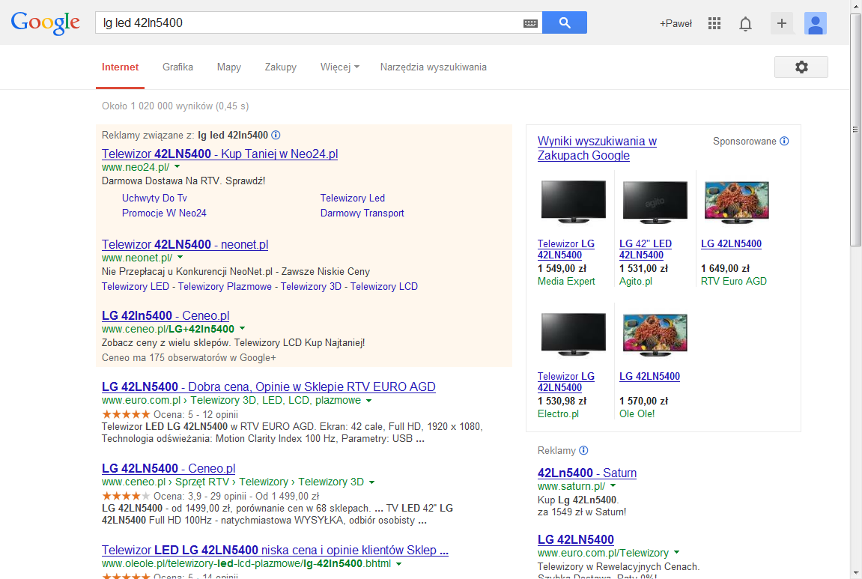Image resolution: width=862 pixels, height=579 pixels.
Task: Open Darmowy Transport sitelink
Action: coord(362,213)
